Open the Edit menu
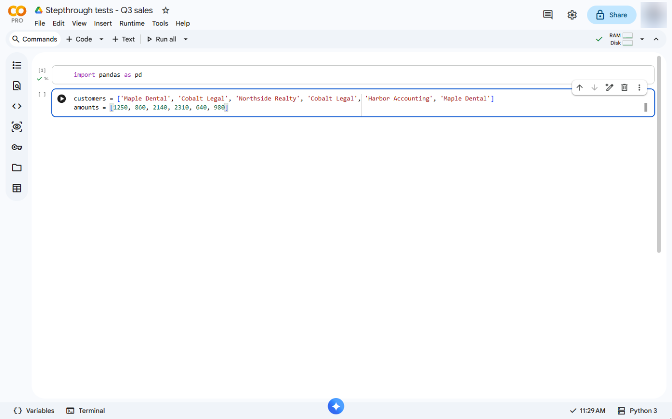The image size is (672, 419). 59,23
